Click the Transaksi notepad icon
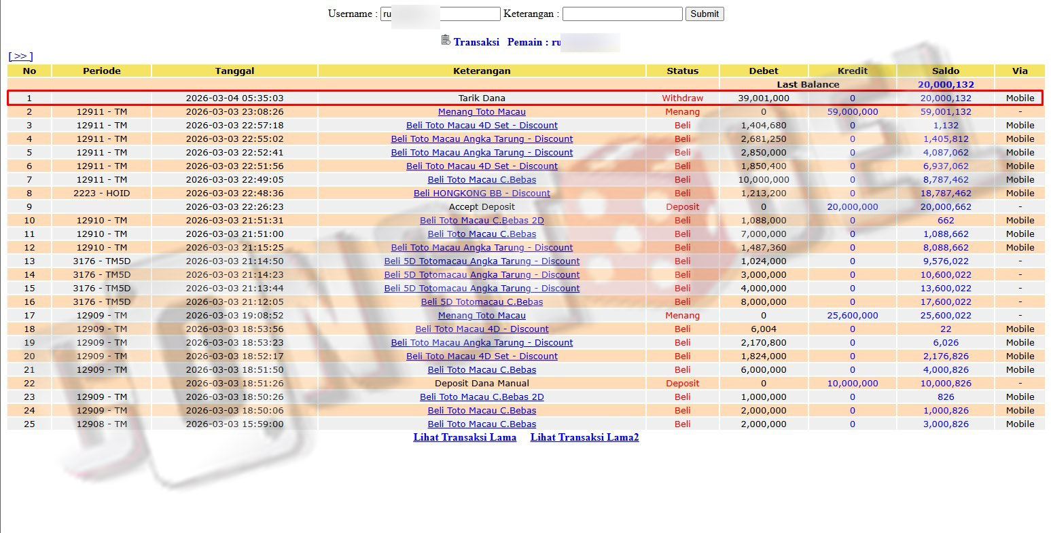1051x533 pixels. [446, 41]
